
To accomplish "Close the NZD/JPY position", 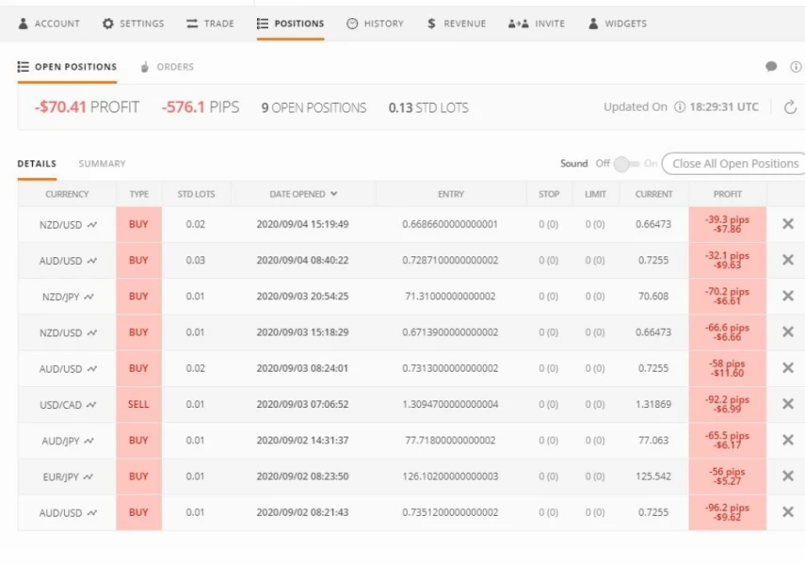I will [788, 296].
